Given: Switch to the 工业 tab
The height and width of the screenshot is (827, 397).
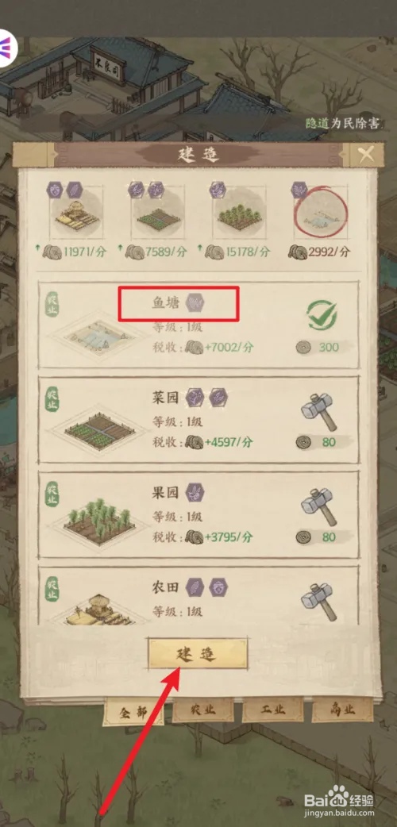Looking at the screenshot, I should [273, 710].
